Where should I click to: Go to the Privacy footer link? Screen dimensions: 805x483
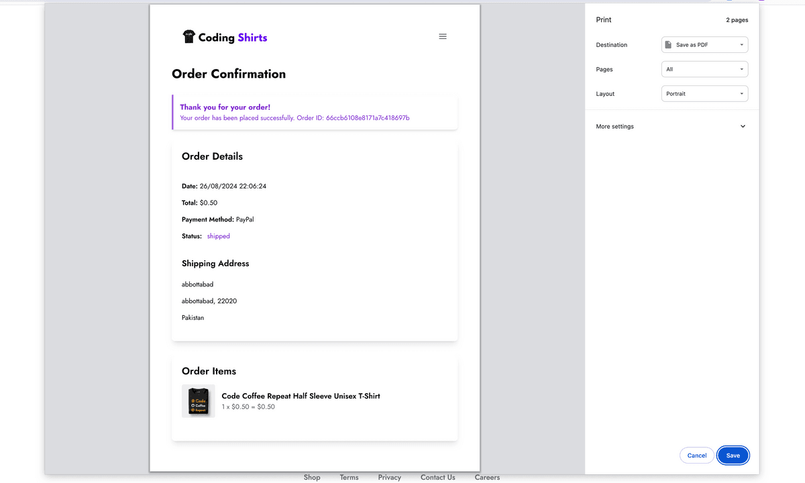(389, 478)
